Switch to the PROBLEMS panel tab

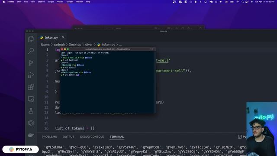tap(49, 137)
